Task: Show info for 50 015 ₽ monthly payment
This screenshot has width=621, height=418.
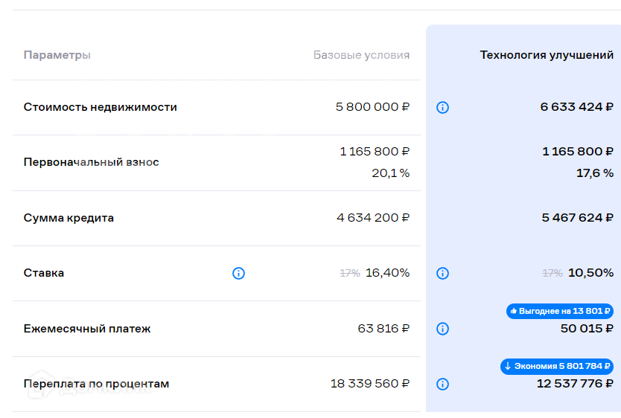Action: (442, 329)
